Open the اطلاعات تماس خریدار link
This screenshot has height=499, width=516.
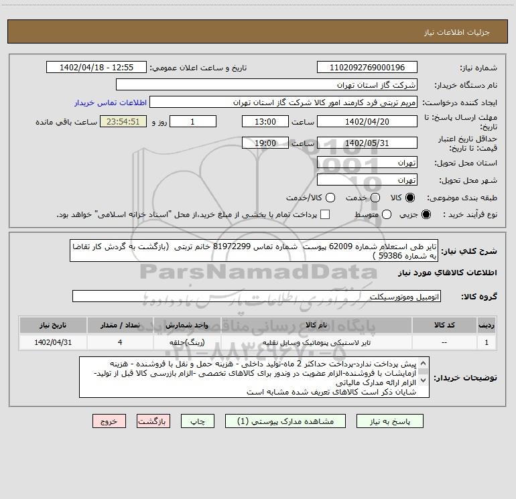(111, 102)
